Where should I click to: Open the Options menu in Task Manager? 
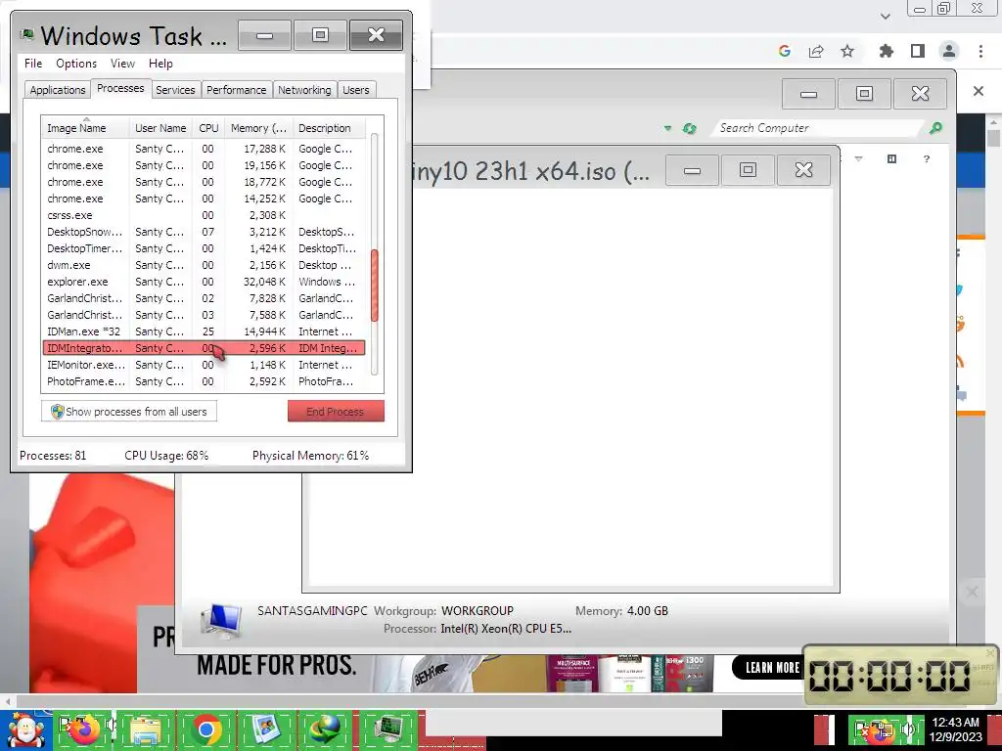tap(76, 64)
